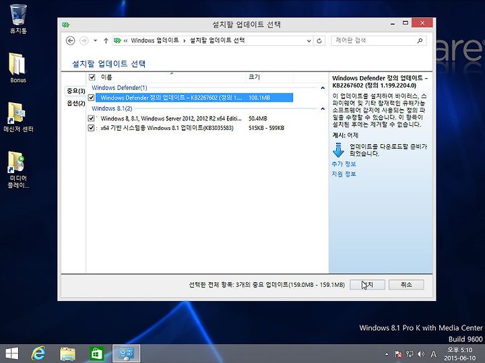The image size is (485, 363).
Task: Open Action Center flag in system tray
Action: pos(398,354)
